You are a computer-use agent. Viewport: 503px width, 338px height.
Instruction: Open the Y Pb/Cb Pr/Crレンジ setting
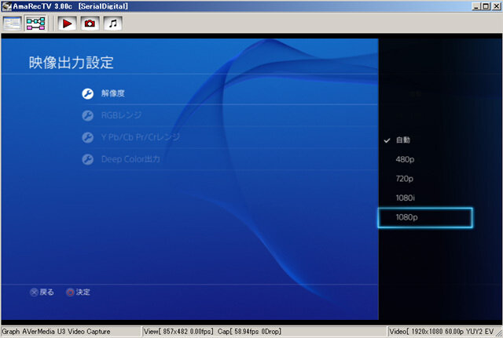click(229, 137)
